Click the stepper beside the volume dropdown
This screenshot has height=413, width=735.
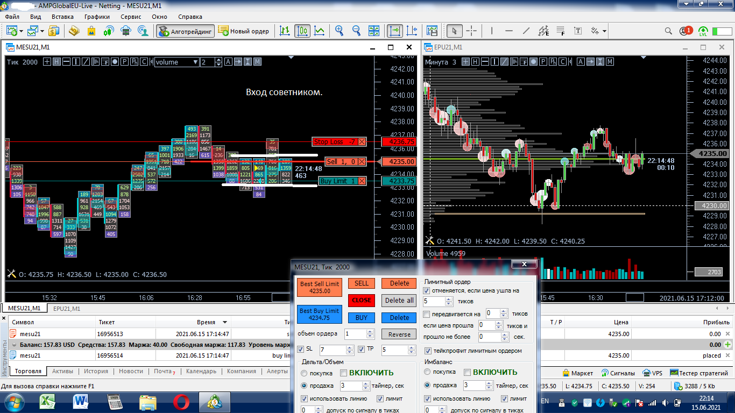(218, 62)
